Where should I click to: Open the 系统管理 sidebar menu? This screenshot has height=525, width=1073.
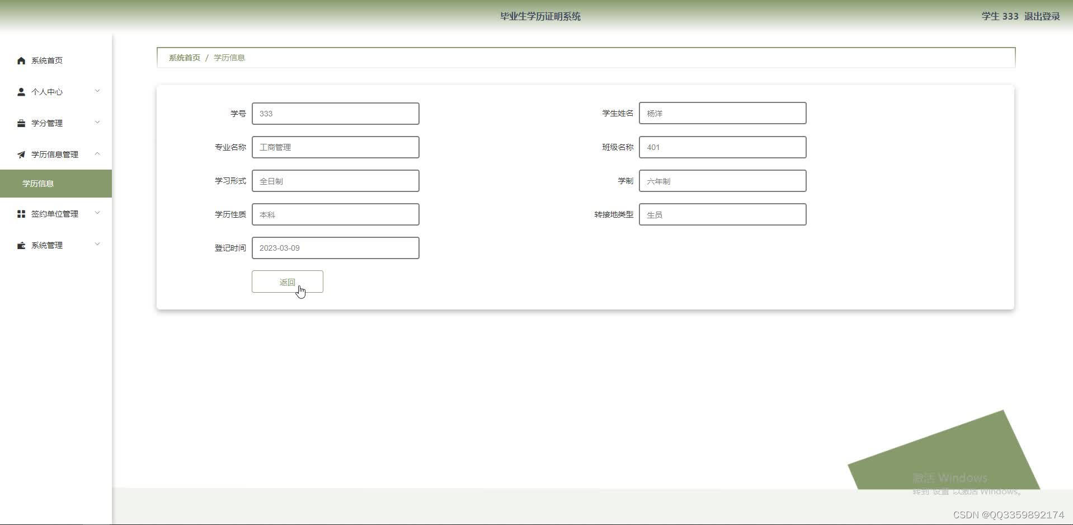click(x=56, y=245)
